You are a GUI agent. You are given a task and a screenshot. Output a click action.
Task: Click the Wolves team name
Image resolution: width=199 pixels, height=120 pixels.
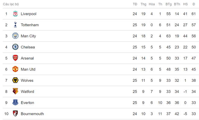click(27, 81)
